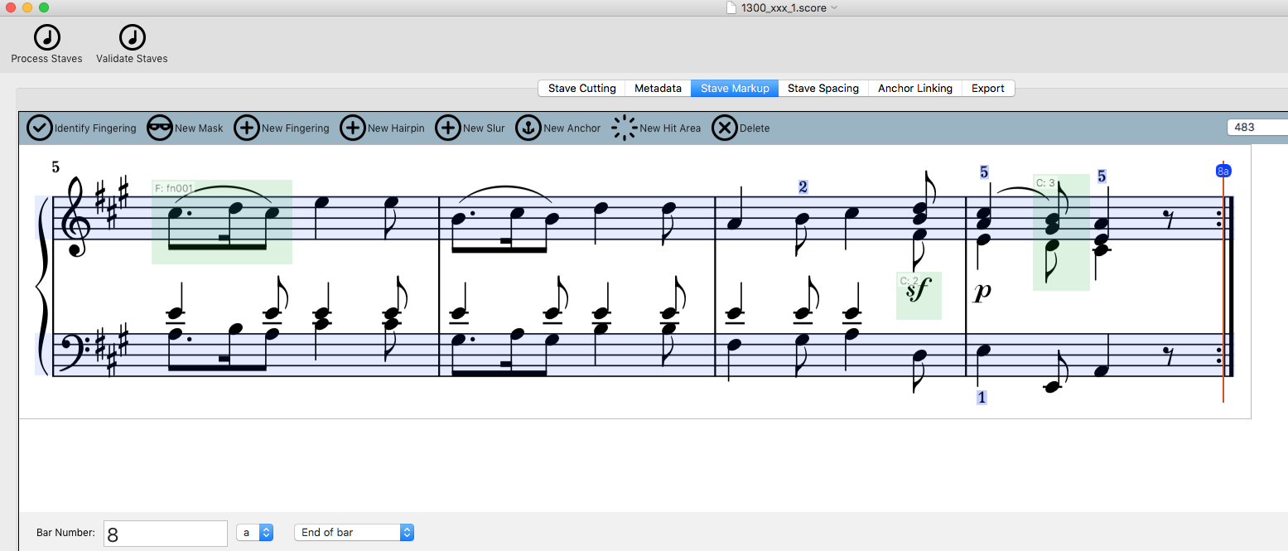Go to the Anchor Linking tab
Image resolution: width=1288 pixels, height=551 pixels.
pyautogui.click(x=914, y=89)
